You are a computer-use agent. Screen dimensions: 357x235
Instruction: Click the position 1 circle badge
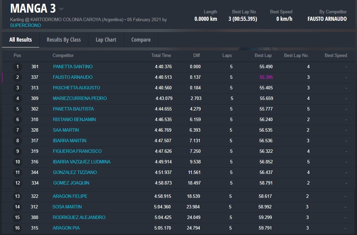tap(17, 67)
